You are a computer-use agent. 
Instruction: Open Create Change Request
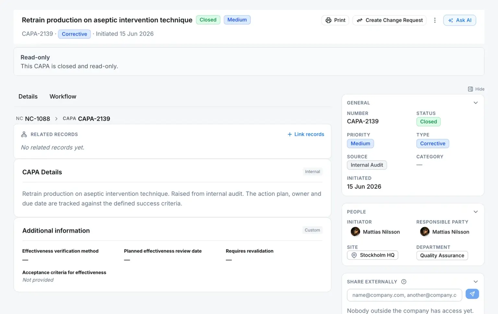[389, 20]
